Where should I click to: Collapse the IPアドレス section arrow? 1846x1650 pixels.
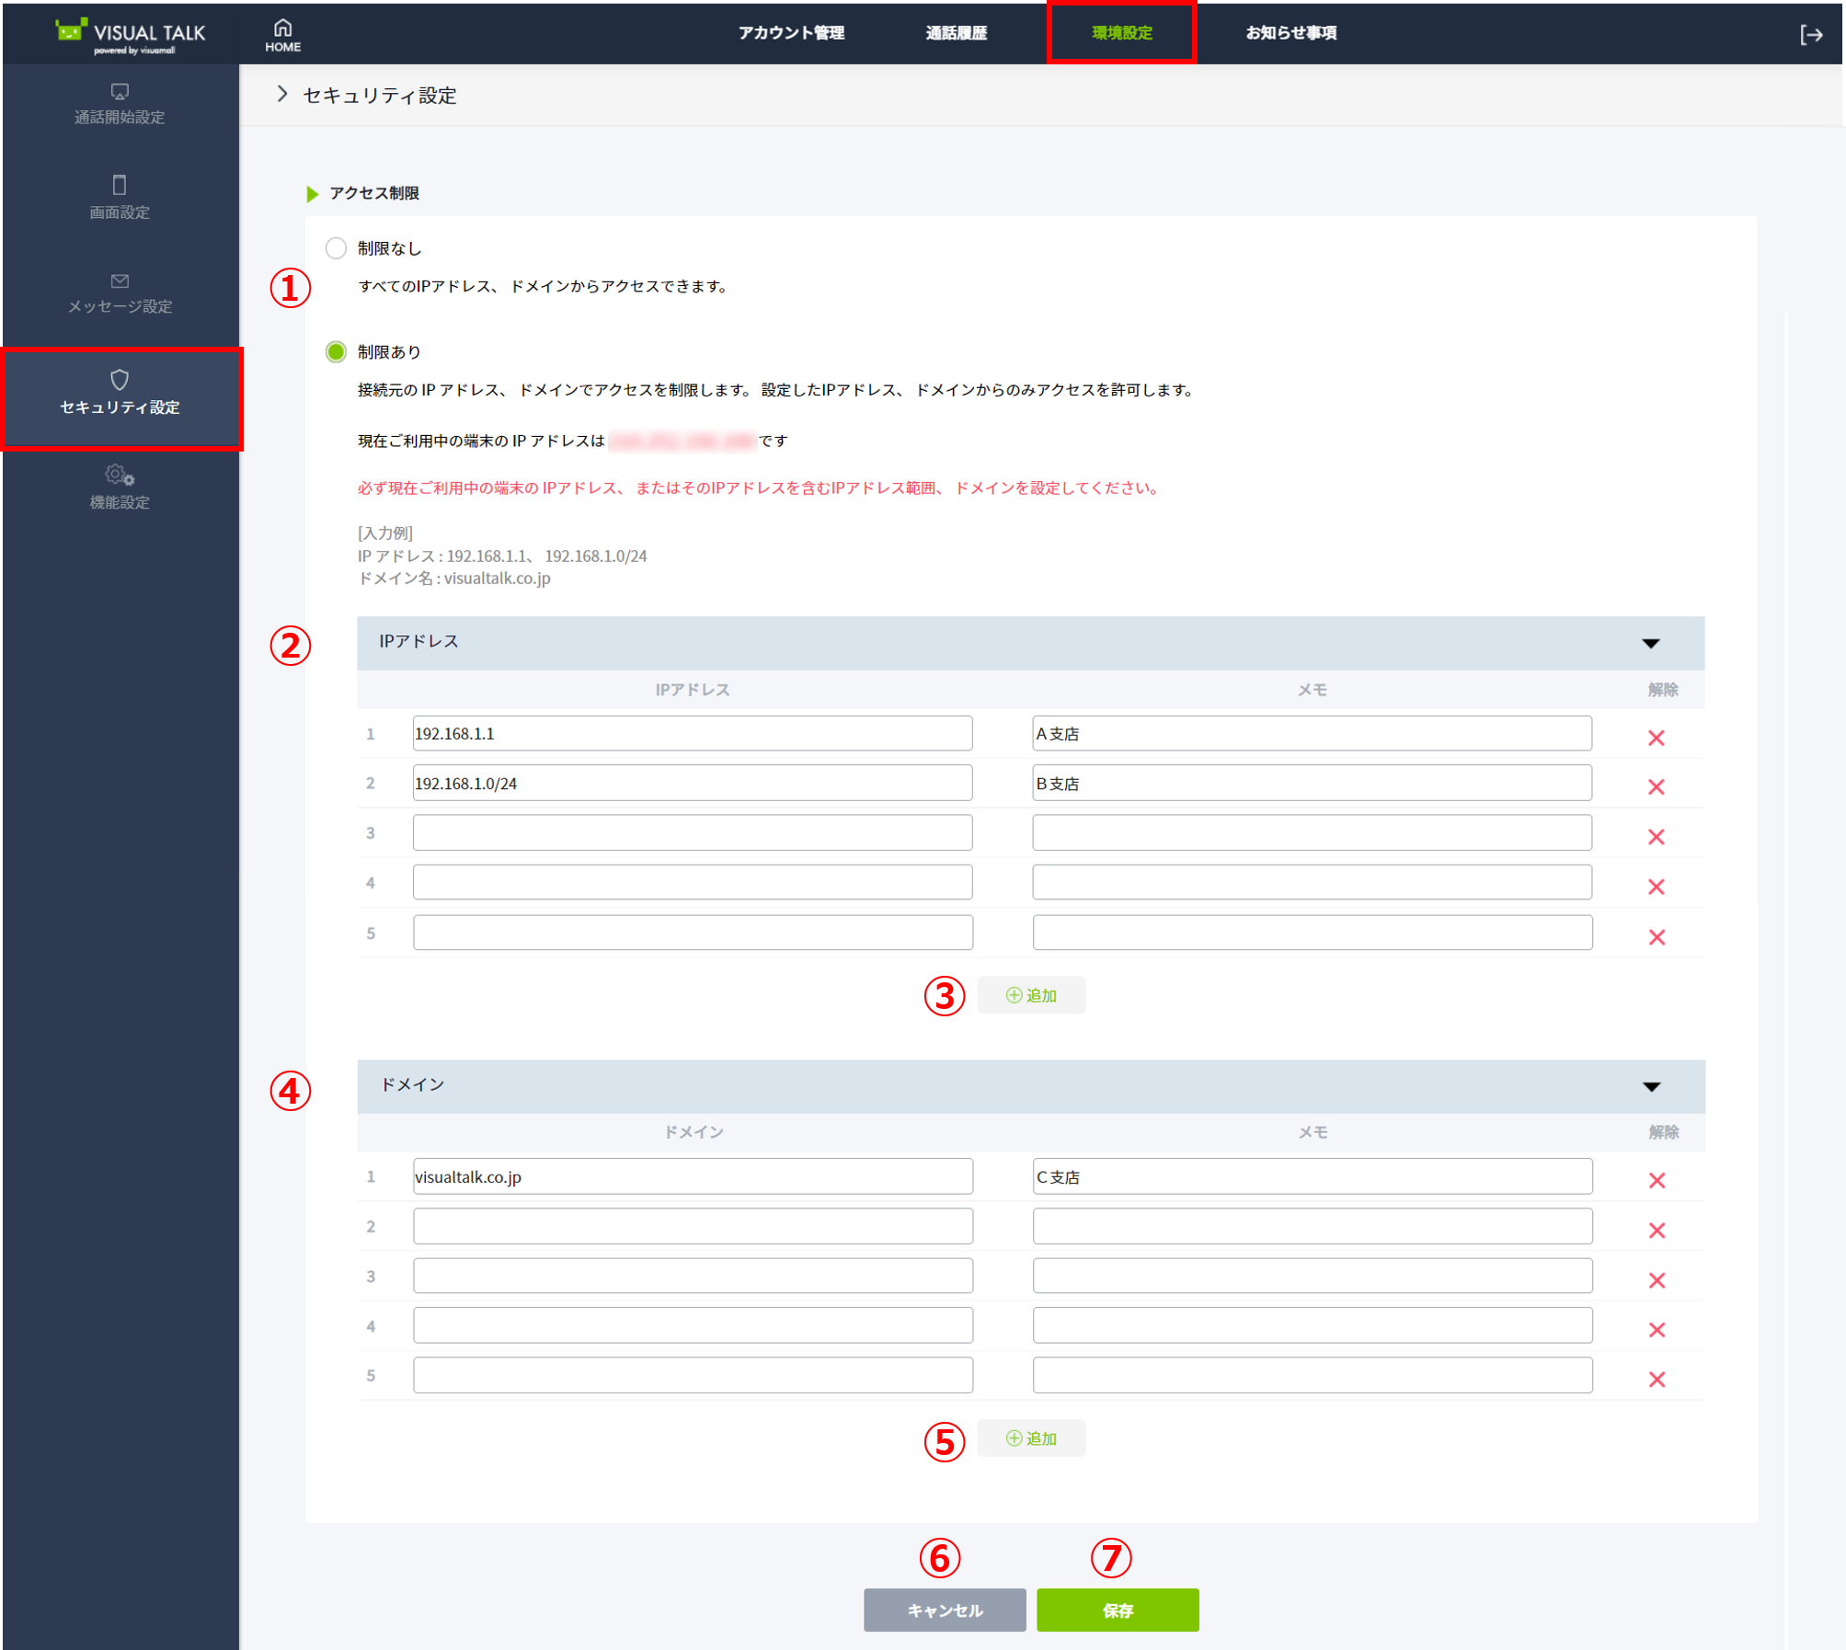click(1650, 643)
